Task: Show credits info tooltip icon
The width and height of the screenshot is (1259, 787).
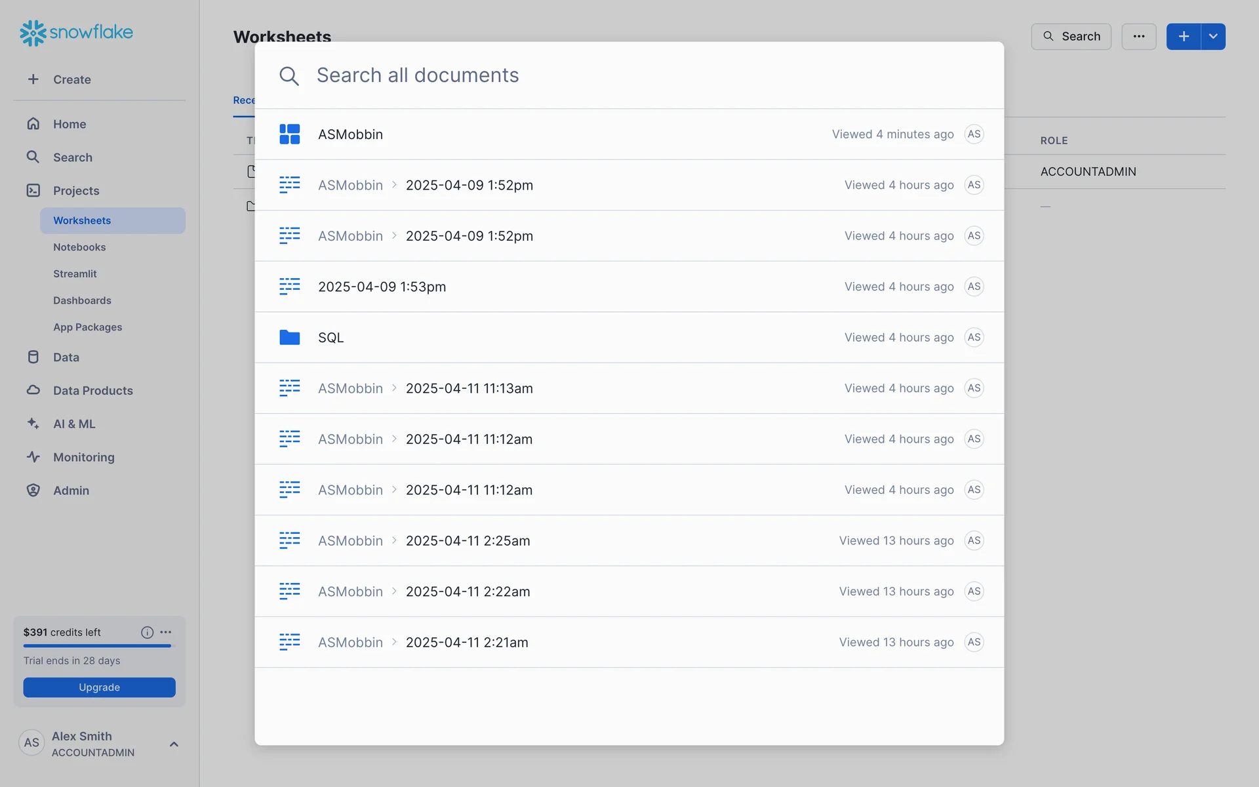Action: pyautogui.click(x=147, y=632)
